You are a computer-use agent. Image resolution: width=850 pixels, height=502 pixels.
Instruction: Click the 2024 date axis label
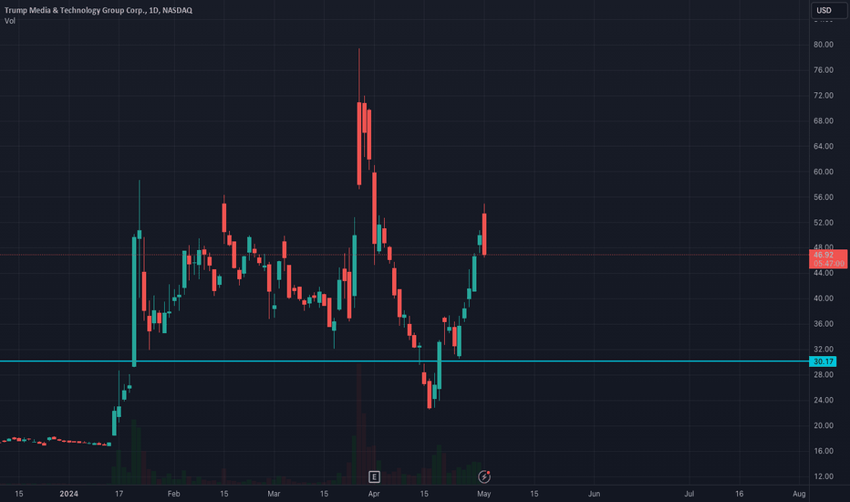[68, 494]
